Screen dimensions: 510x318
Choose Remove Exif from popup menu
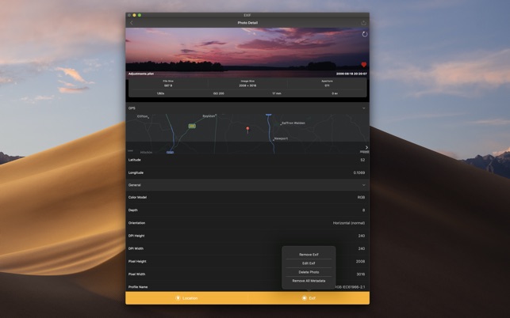tap(309, 255)
